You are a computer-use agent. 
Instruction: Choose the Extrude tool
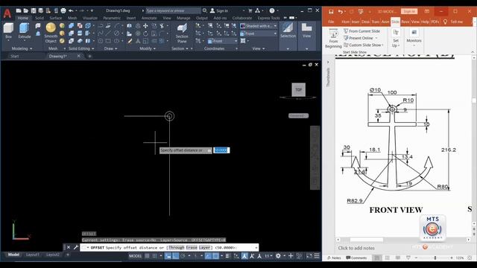25,31
